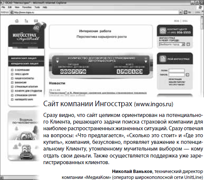Click the browser Go arrow next to the address bar
This screenshot has height=180, width=204.
pos(186,12)
